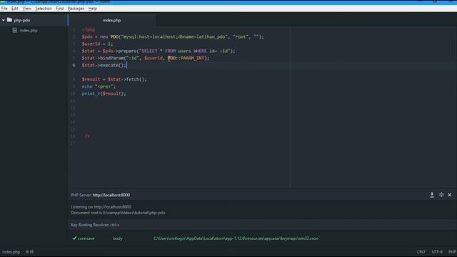Open the win32.cson keymap file link
457x257 pixels.
coord(236,238)
